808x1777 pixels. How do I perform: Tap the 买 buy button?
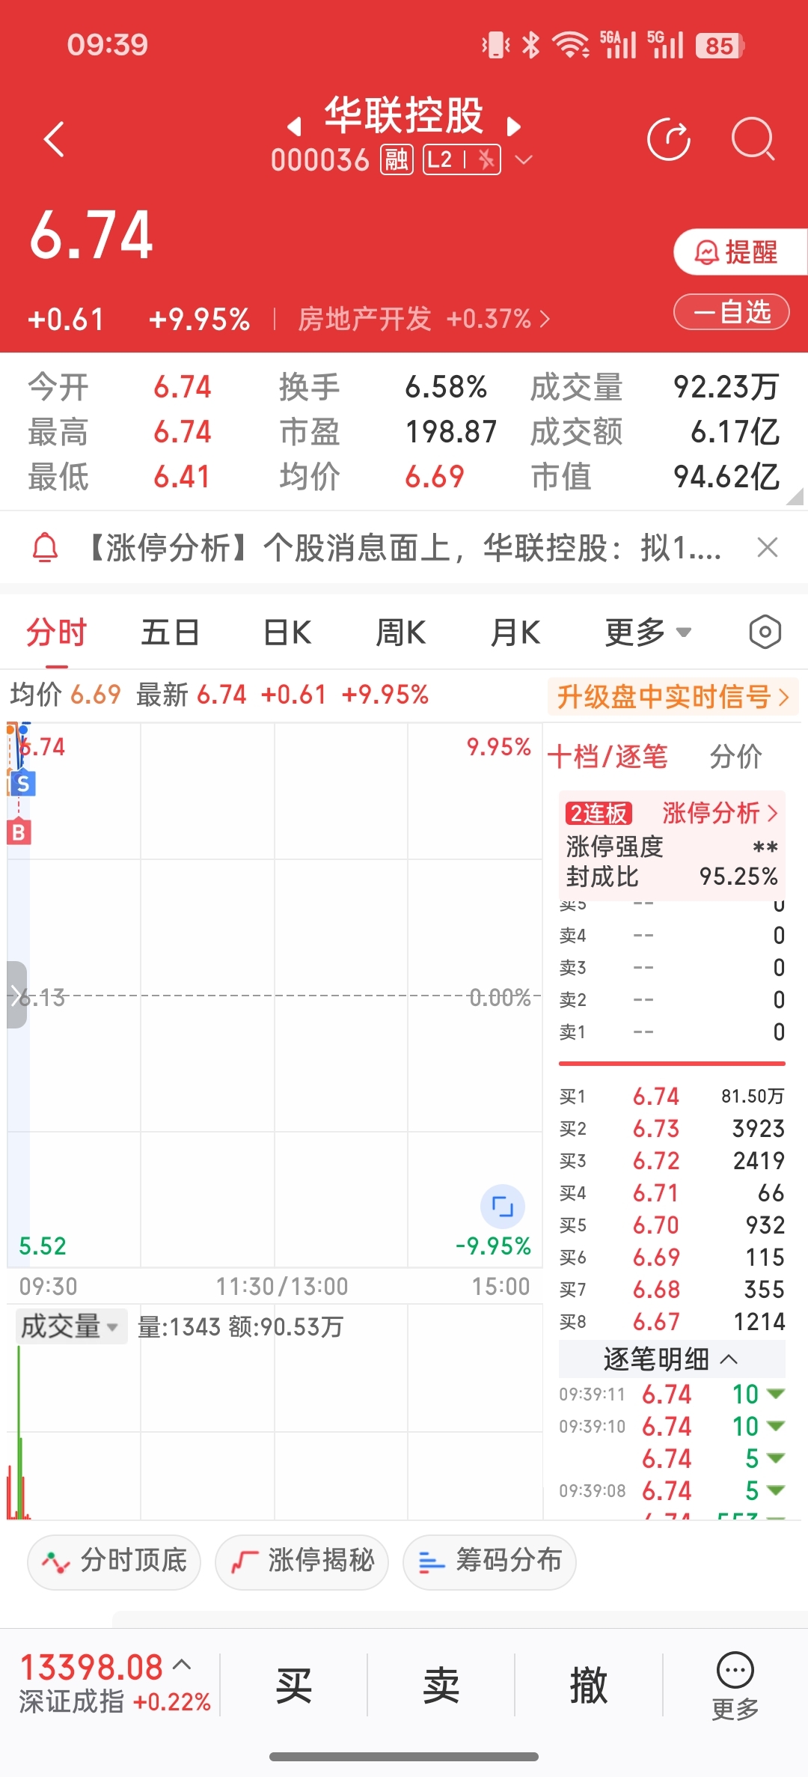point(294,1686)
